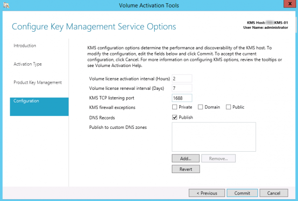Select Activation Type in the sidebar
298x201 pixels.
(x=28, y=64)
